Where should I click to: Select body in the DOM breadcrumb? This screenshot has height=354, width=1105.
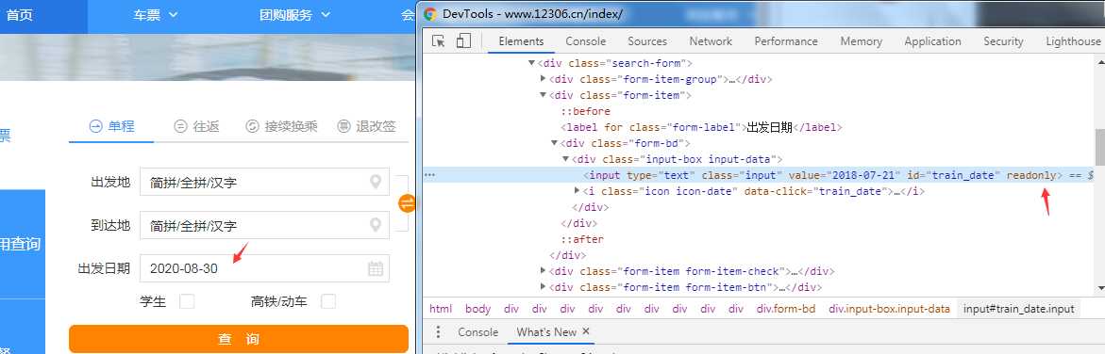point(477,308)
